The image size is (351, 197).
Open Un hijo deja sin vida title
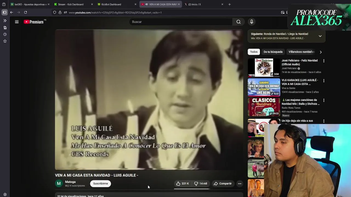297,121
